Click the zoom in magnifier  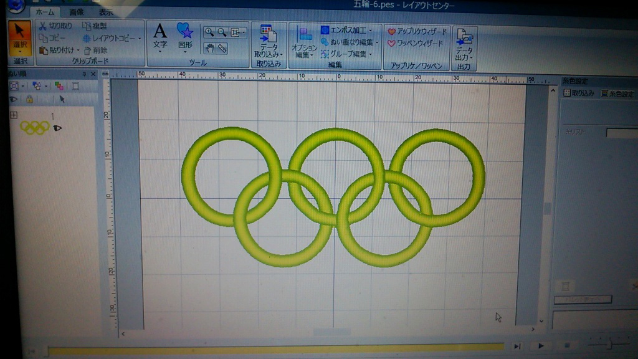tap(209, 32)
